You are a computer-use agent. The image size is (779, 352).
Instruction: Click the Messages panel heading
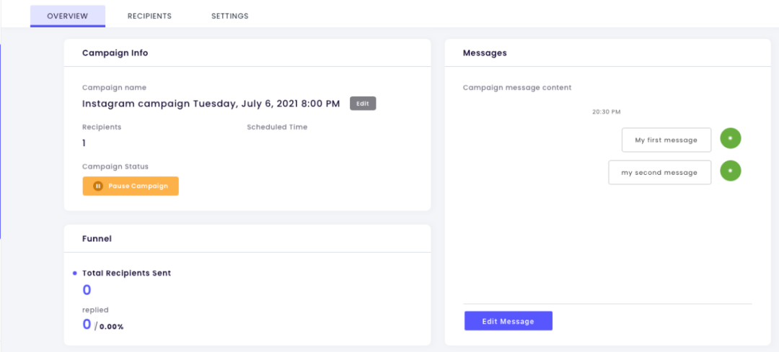pos(485,53)
